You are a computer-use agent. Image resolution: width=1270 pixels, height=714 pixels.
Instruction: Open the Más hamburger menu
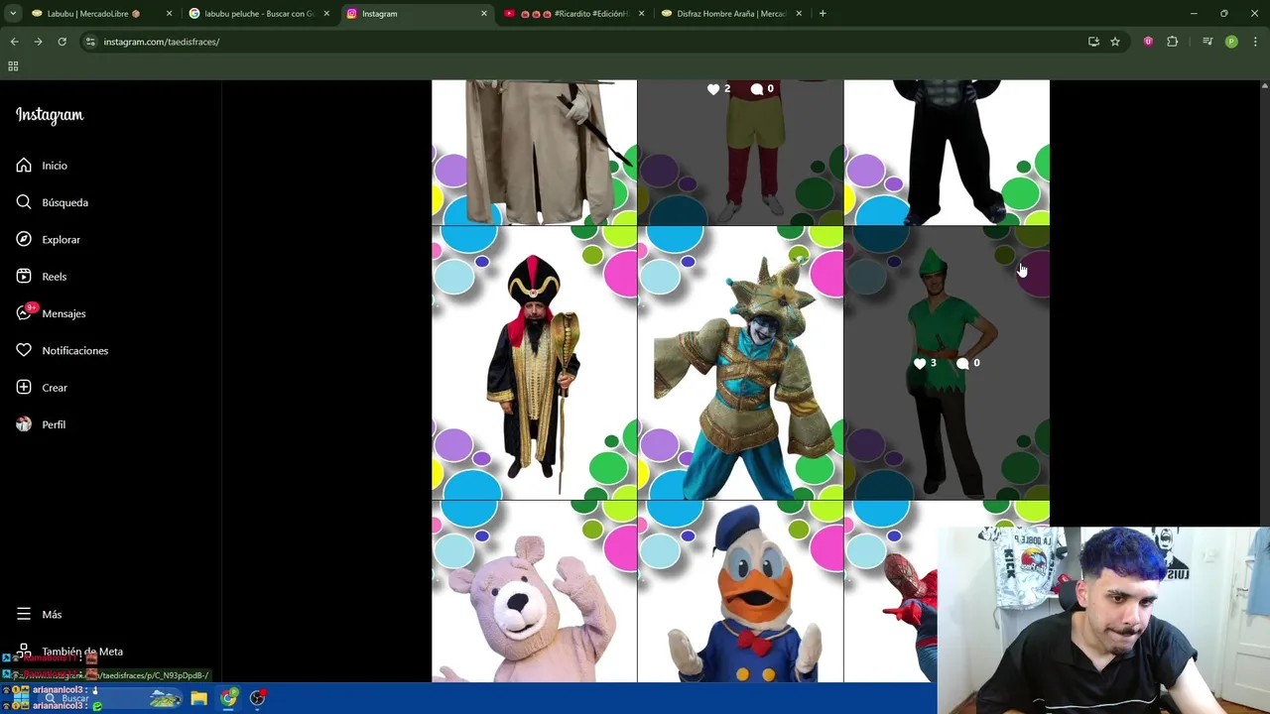(39, 615)
